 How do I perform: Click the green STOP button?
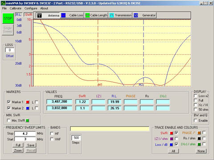click(x=8, y=18)
